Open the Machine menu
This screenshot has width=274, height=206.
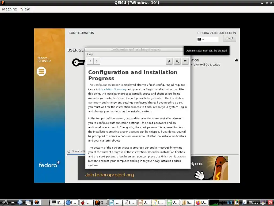coord(9,9)
